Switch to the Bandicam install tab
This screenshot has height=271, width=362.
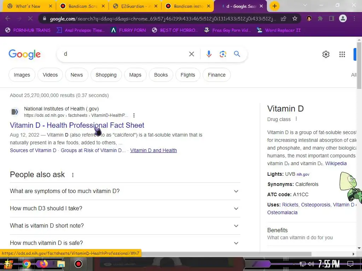pyautogui.click(x=188, y=6)
